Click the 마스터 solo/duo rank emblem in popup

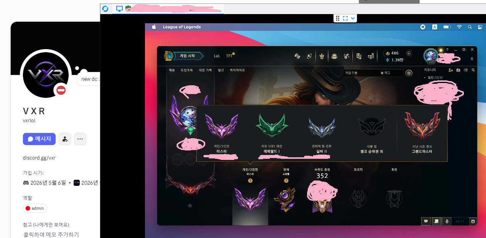tap(222, 126)
